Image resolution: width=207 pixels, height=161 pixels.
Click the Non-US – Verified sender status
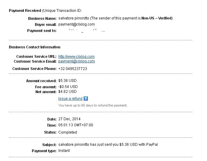(x=157, y=18)
